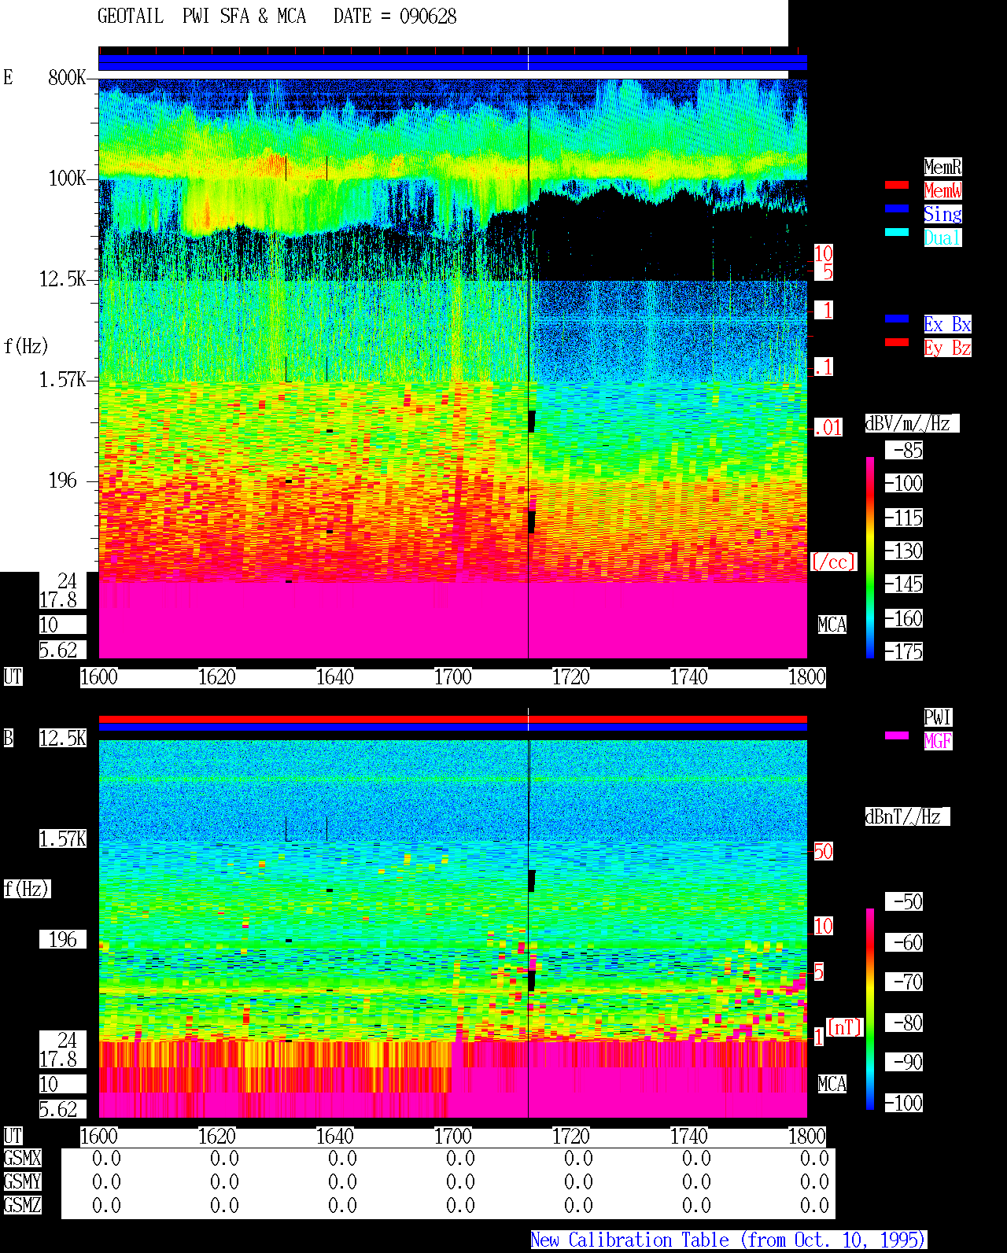The image size is (1007, 1253).
Task: Click the cyan Dual legend swatch
Action: click(897, 232)
